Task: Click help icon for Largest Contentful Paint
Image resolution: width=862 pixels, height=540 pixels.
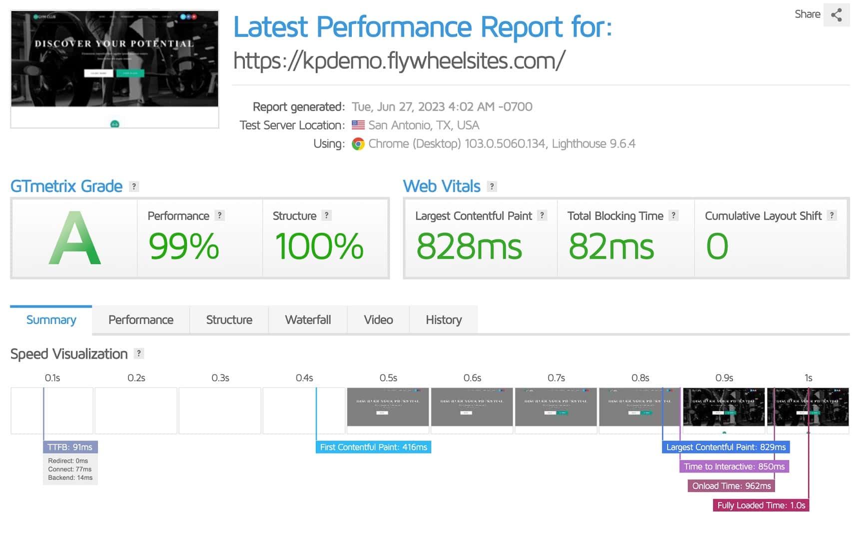Action: [542, 215]
